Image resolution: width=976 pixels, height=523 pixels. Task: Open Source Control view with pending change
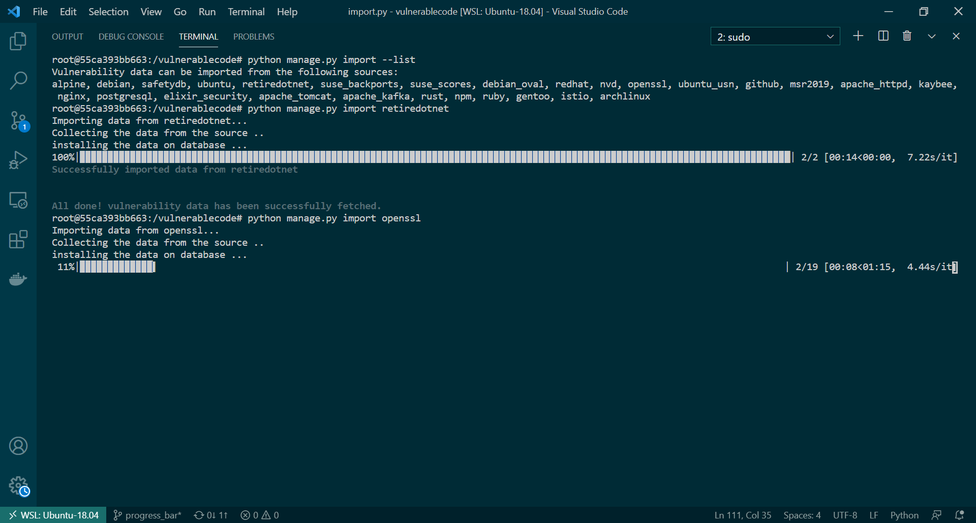19,121
